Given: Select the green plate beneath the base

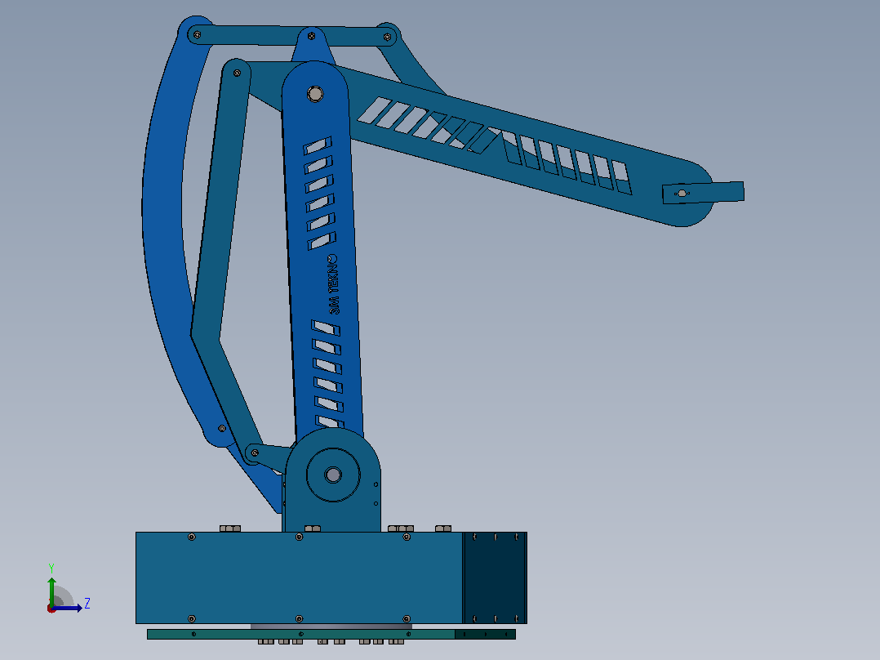Looking at the screenshot, I should click(331, 634).
